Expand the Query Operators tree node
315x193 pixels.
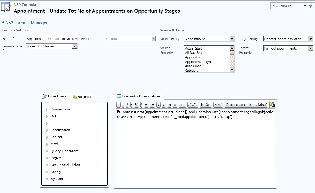pyautogui.click(x=47, y=151)
